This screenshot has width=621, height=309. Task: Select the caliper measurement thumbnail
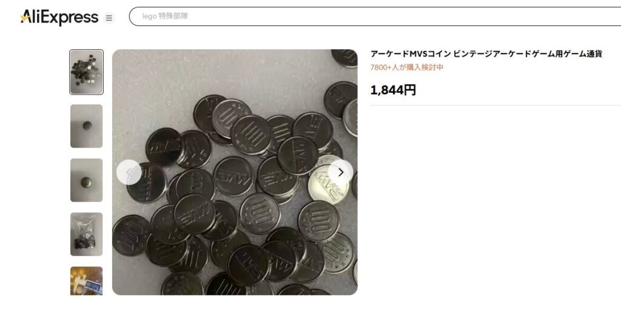coord(86,281)
